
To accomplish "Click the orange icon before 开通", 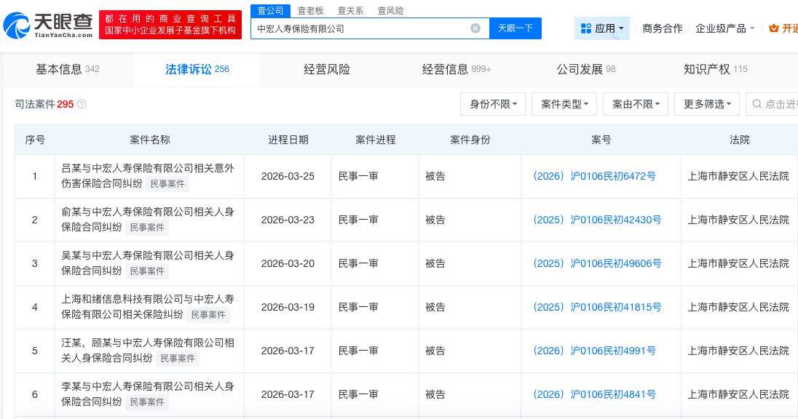I will [x=773, y=28].
